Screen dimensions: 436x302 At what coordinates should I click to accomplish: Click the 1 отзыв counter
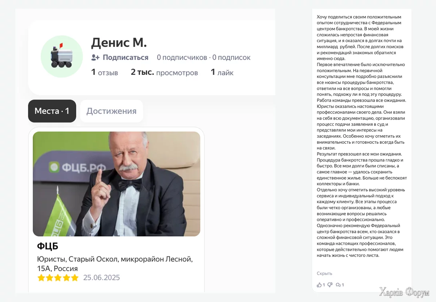pyautogui.click(x=105, y=72)
